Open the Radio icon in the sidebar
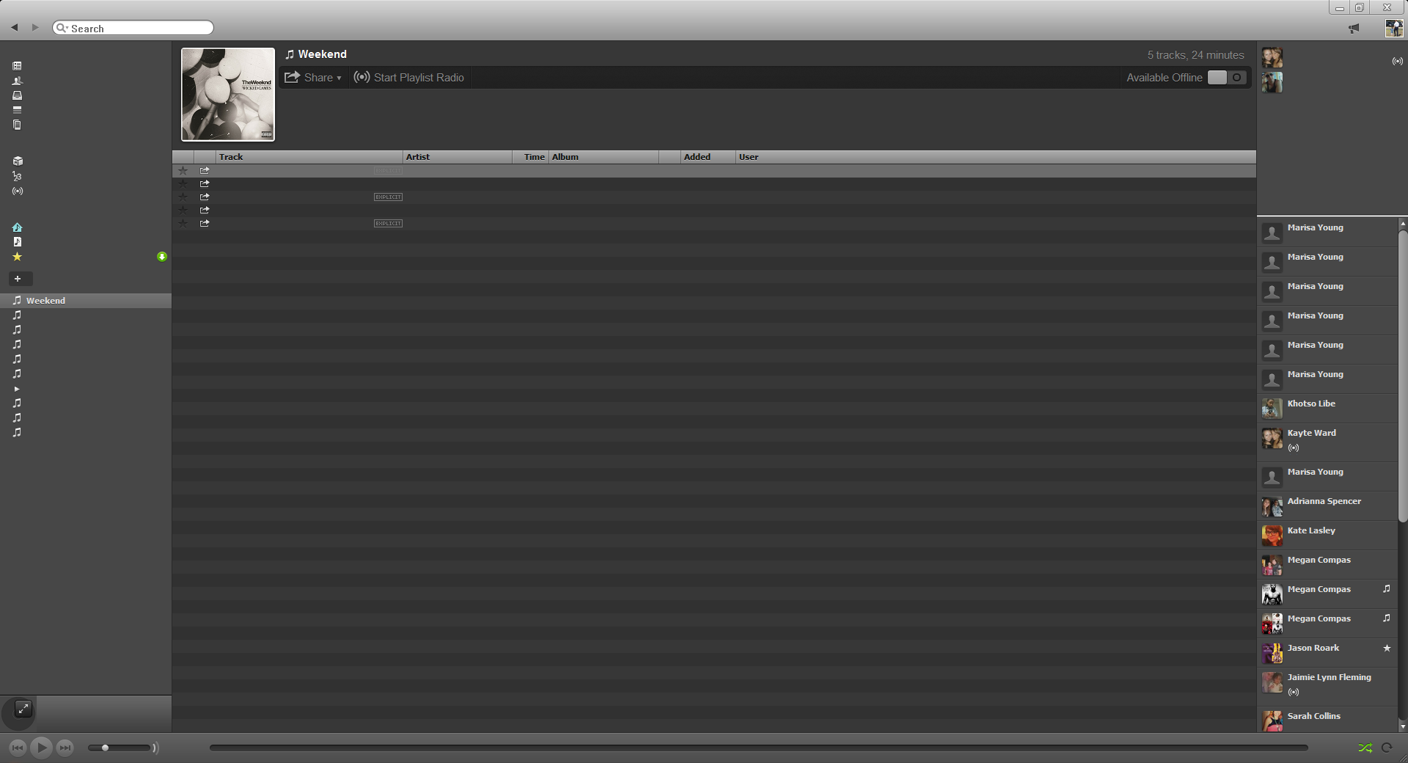Viewport: 1408px width, 763px height. (x=18, y=191)
